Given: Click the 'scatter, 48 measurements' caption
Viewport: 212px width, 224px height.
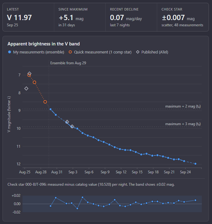Looking at the screenshot, I should click(182, 25).
